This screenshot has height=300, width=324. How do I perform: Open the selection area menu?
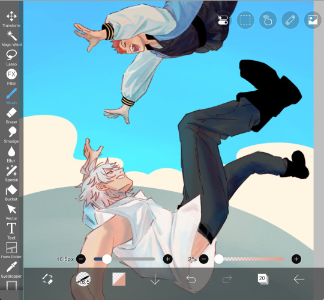[x=245, y=20]
